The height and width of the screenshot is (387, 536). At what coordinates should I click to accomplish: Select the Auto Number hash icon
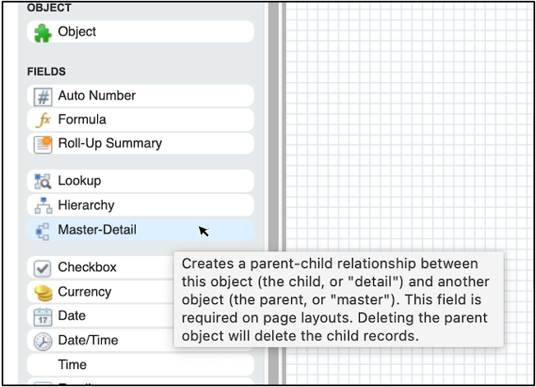click(42, 96)
